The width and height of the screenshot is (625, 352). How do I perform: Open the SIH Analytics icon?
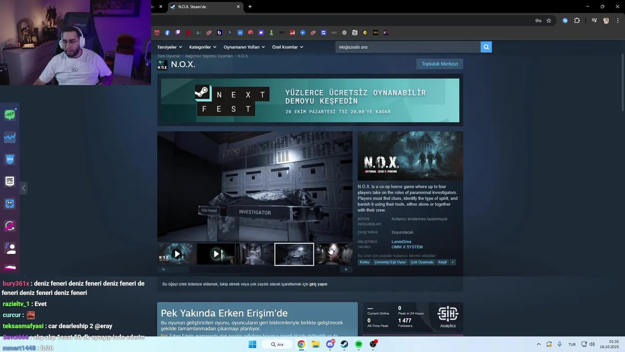(448, 317)
